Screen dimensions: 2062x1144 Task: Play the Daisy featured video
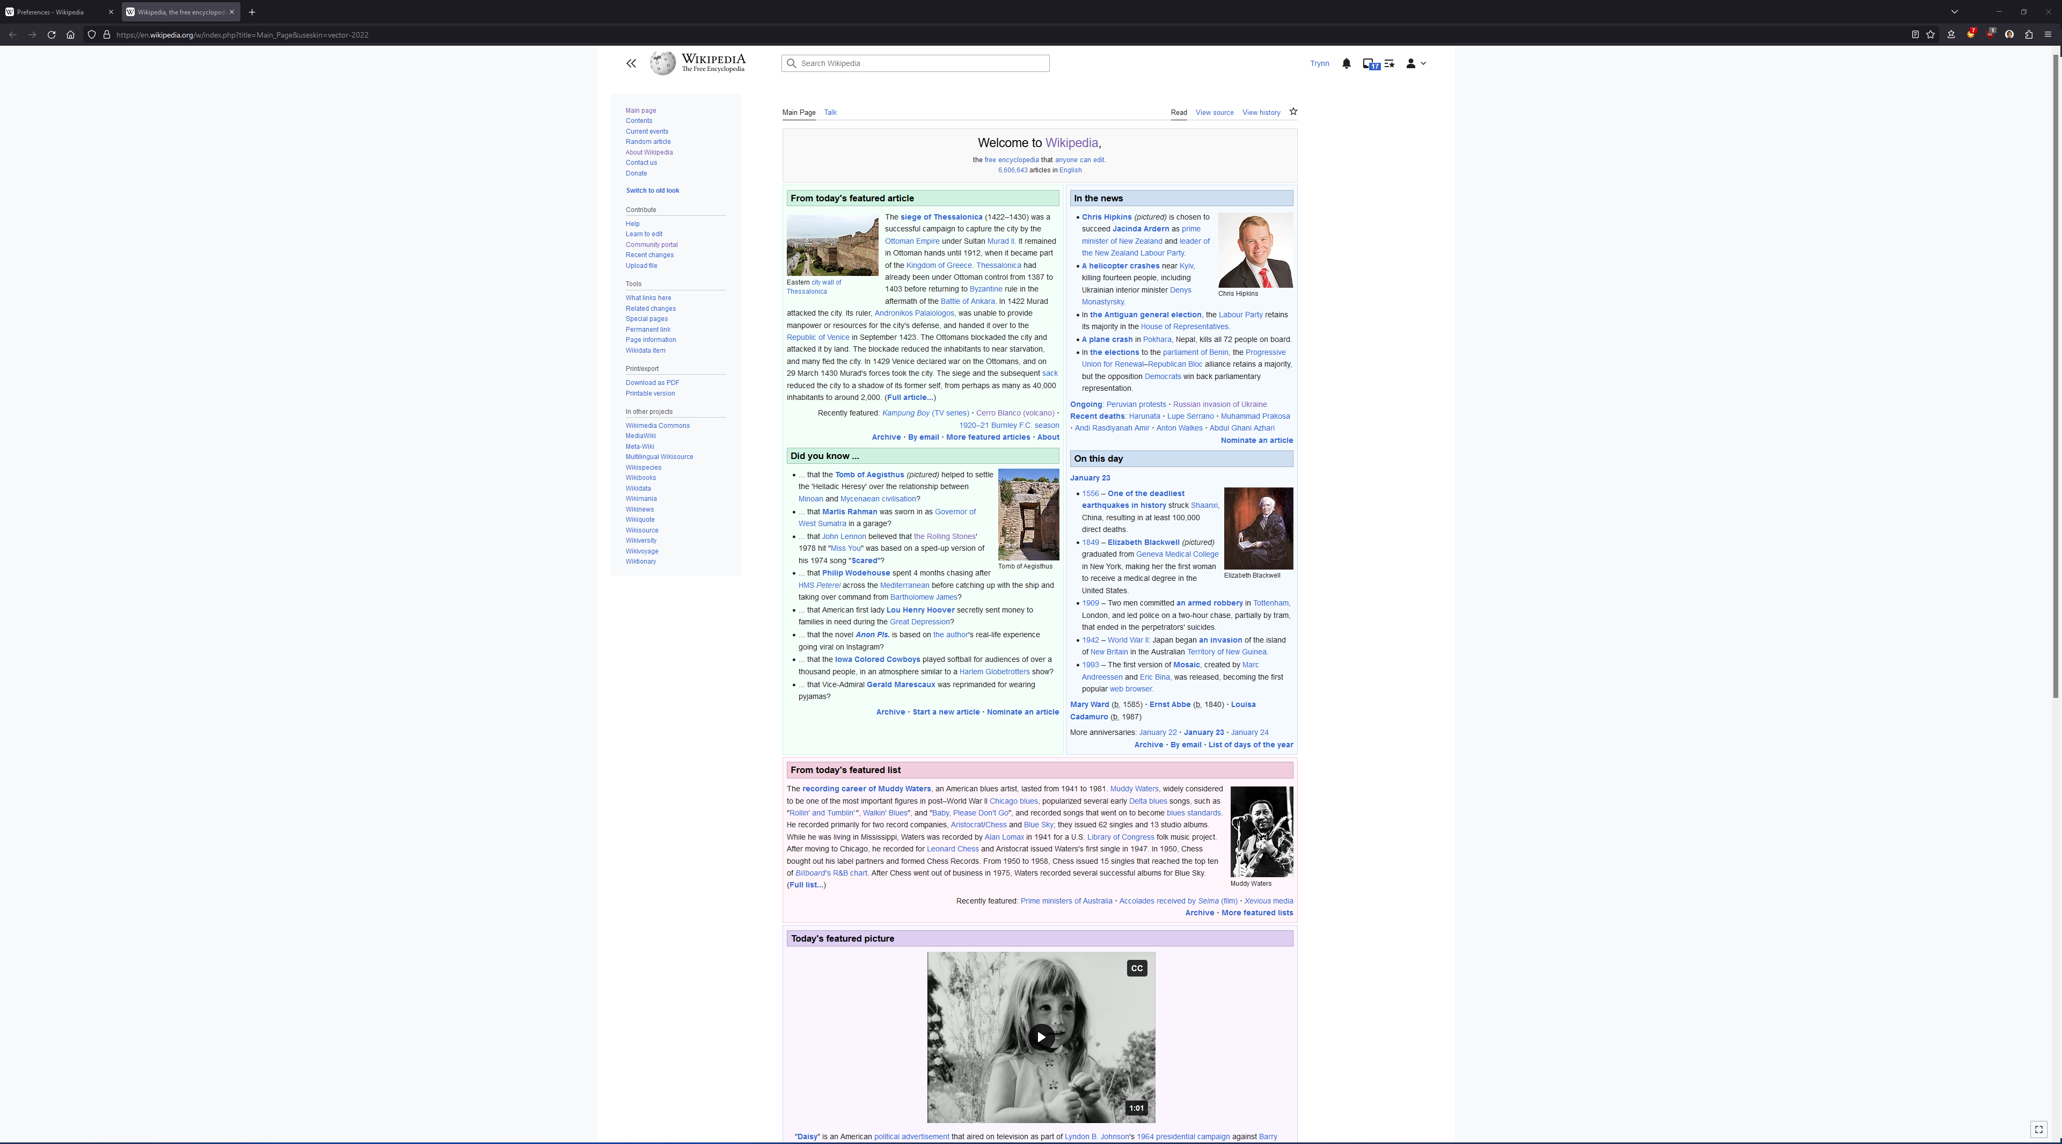coord(1041,1037)
